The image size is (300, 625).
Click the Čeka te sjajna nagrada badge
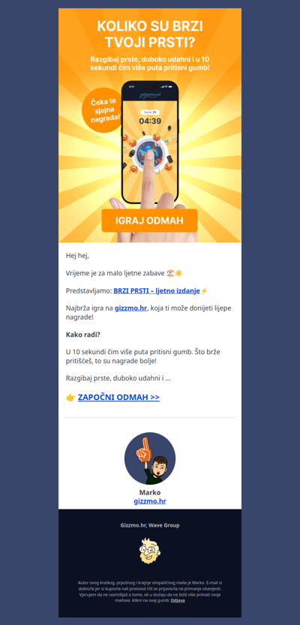tap(101, 110)
